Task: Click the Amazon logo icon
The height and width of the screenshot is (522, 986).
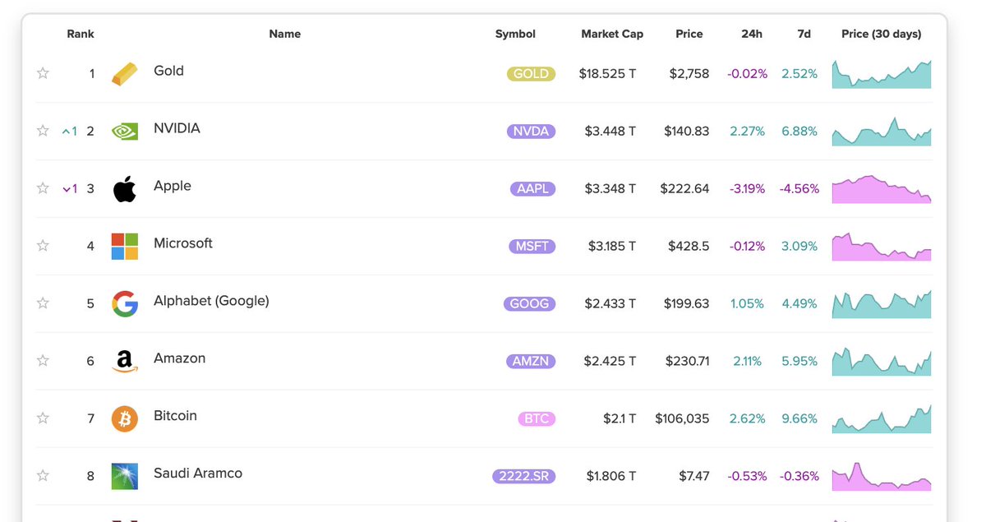Action: click(125, 361)
